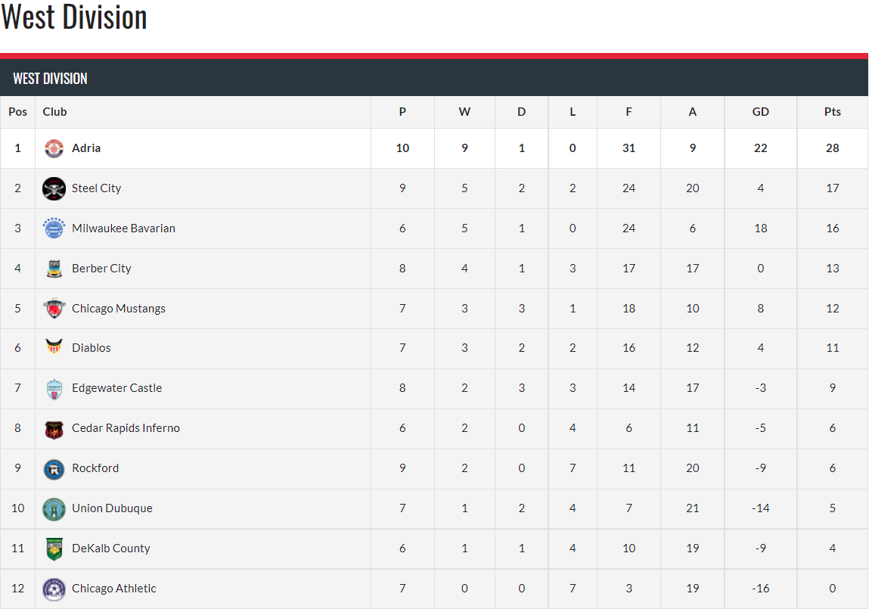Click the Edgewater Castle crest
This screenshot has width=869, height=609.
54,388
